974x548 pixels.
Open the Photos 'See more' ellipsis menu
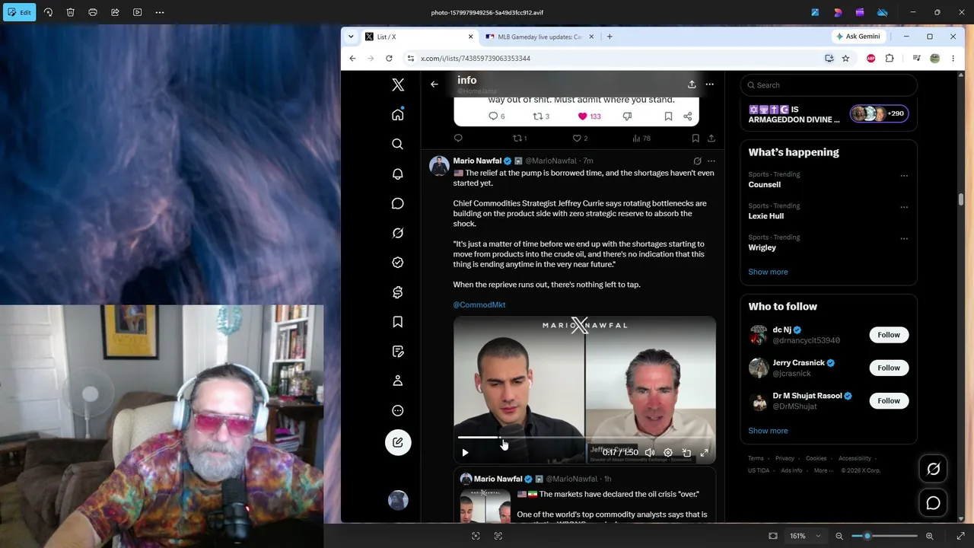point(160,12)
